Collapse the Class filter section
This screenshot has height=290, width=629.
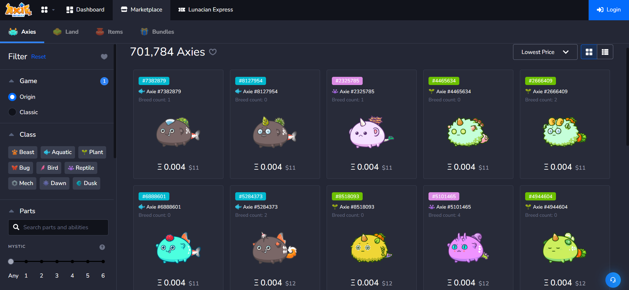(x=11, y=134)
